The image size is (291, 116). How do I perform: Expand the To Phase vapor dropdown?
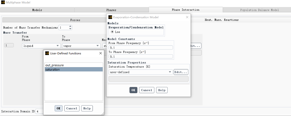tap(81, 46)
